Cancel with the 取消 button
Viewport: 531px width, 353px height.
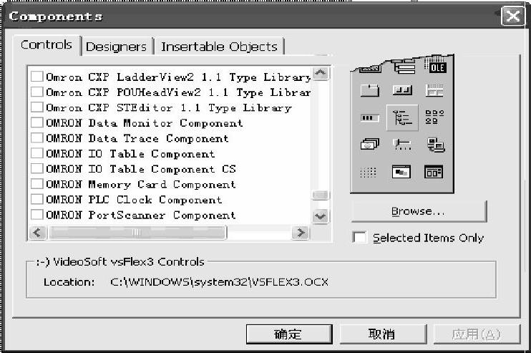coord(383,334)
